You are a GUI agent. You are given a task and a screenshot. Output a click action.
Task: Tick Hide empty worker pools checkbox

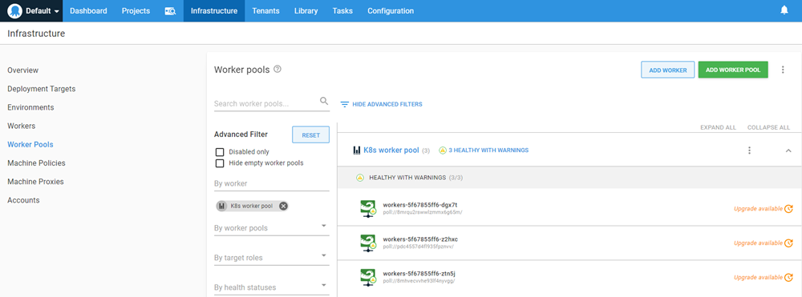220,163
